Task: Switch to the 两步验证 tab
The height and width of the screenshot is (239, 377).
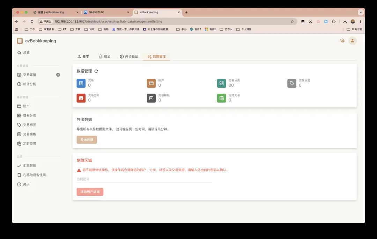Action: point(129,56)
